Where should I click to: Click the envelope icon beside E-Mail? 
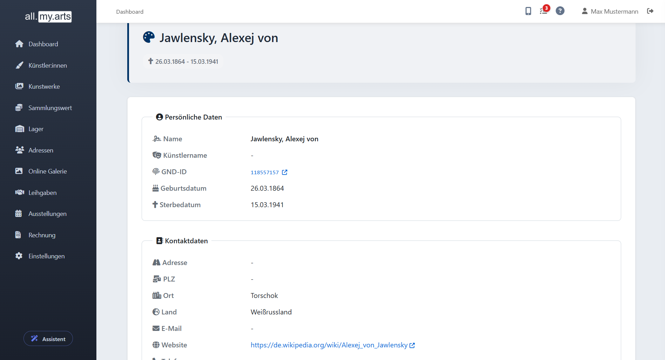click(x=156, y=328)
